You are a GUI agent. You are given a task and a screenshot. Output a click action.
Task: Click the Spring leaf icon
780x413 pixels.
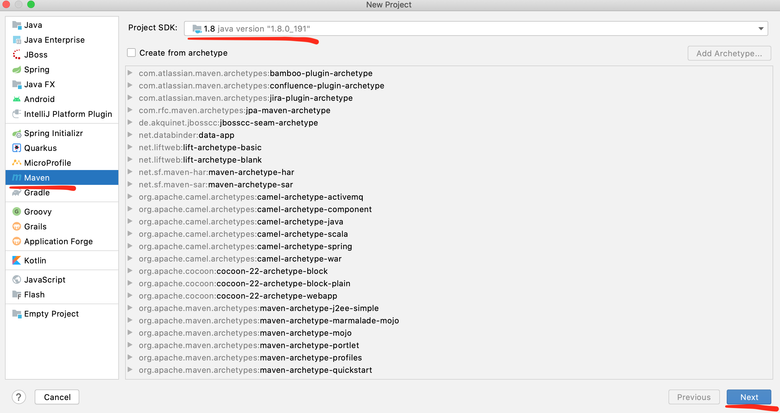pyautogui.click(x=16, y=70)
